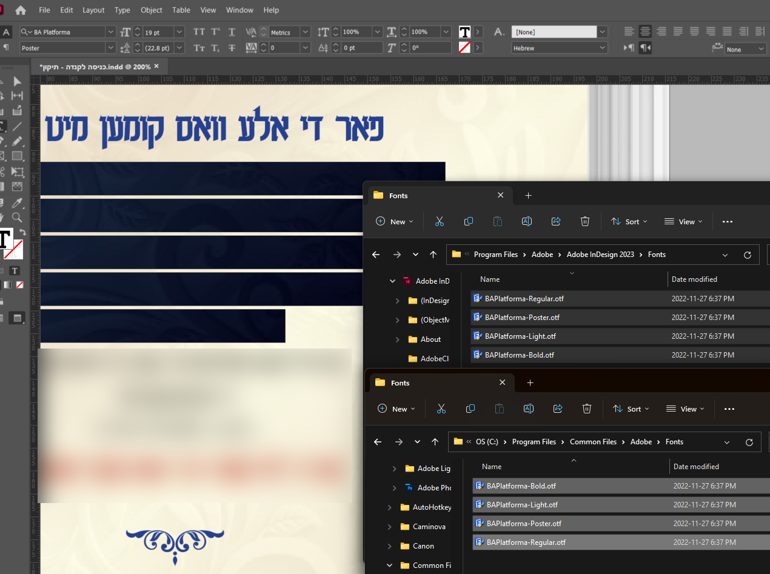Viewport: 770px width, 574px height.
Task: Select the Free Transform tool
Action: [18, 172]
